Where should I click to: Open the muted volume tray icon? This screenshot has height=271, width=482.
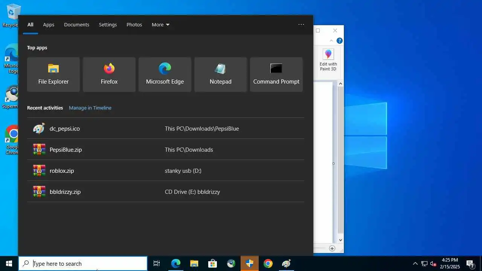[433, 263]
